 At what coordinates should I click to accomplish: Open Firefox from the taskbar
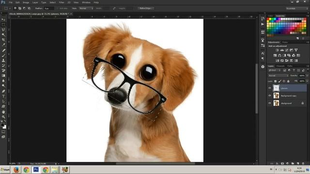click(x=16, y=170)
